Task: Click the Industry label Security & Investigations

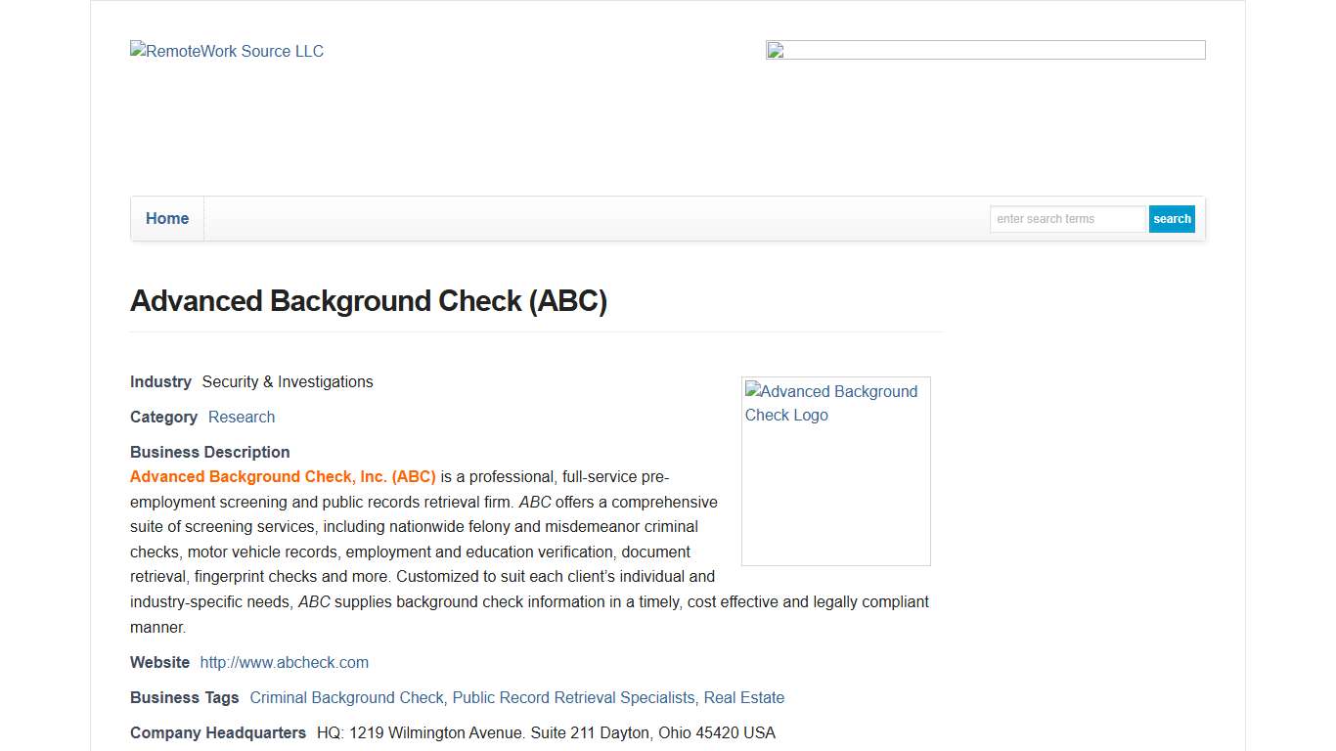Action: tap(287, 381)
